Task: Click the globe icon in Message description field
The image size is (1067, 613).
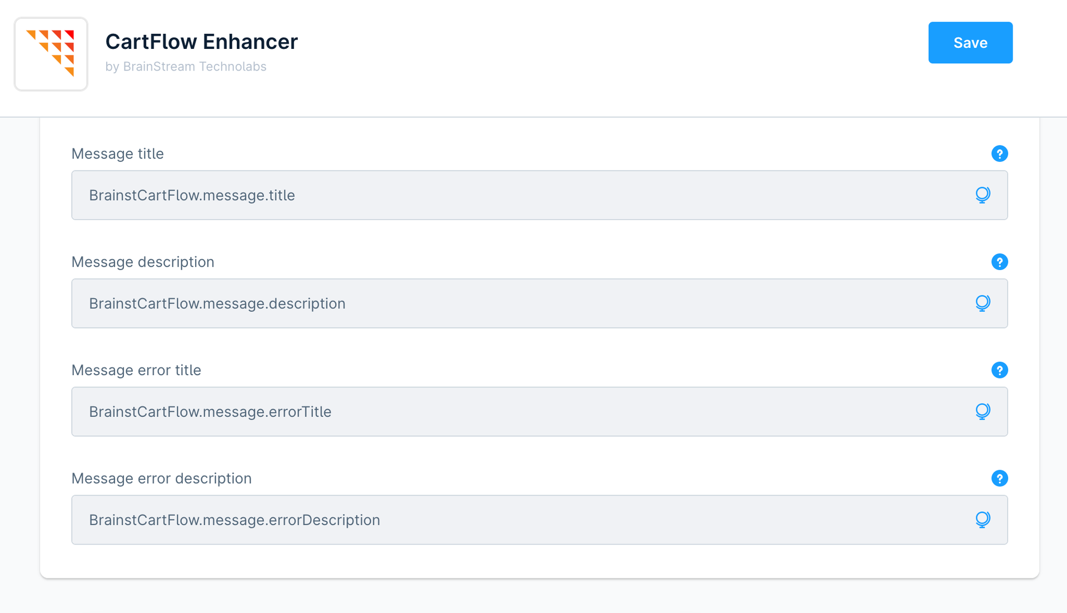Action: 984,303
